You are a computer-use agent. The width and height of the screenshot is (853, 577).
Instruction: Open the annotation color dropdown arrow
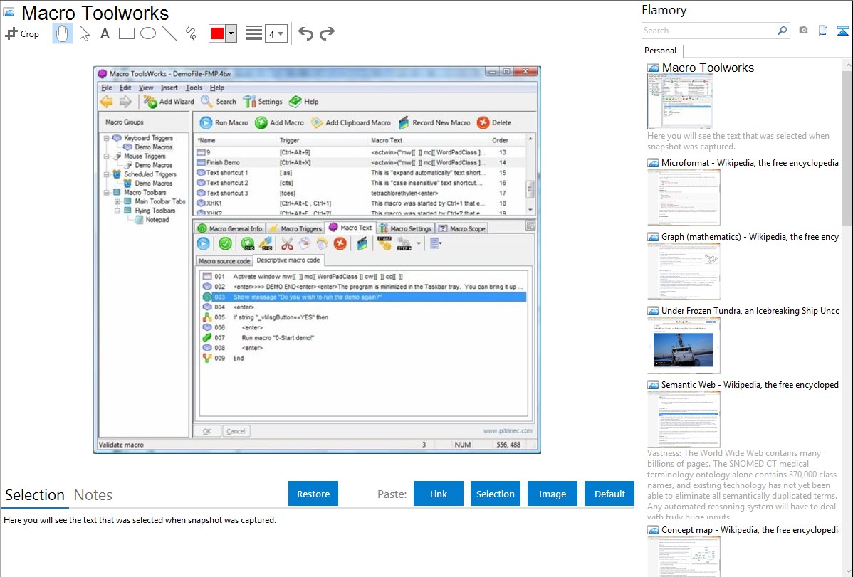click(x=231, y=33)
